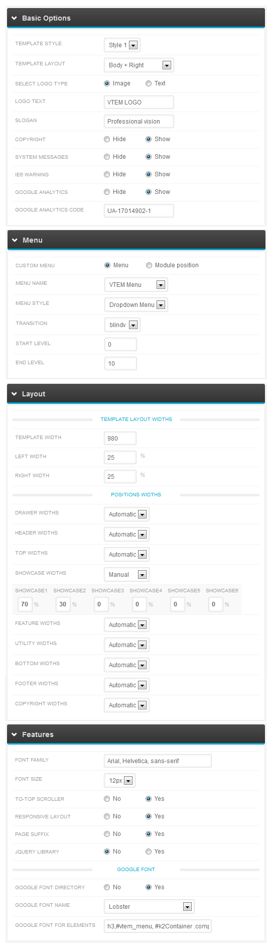Click the Google Font Name arrow icon
Screen dimensions: 272x951
tap(187, 907)
